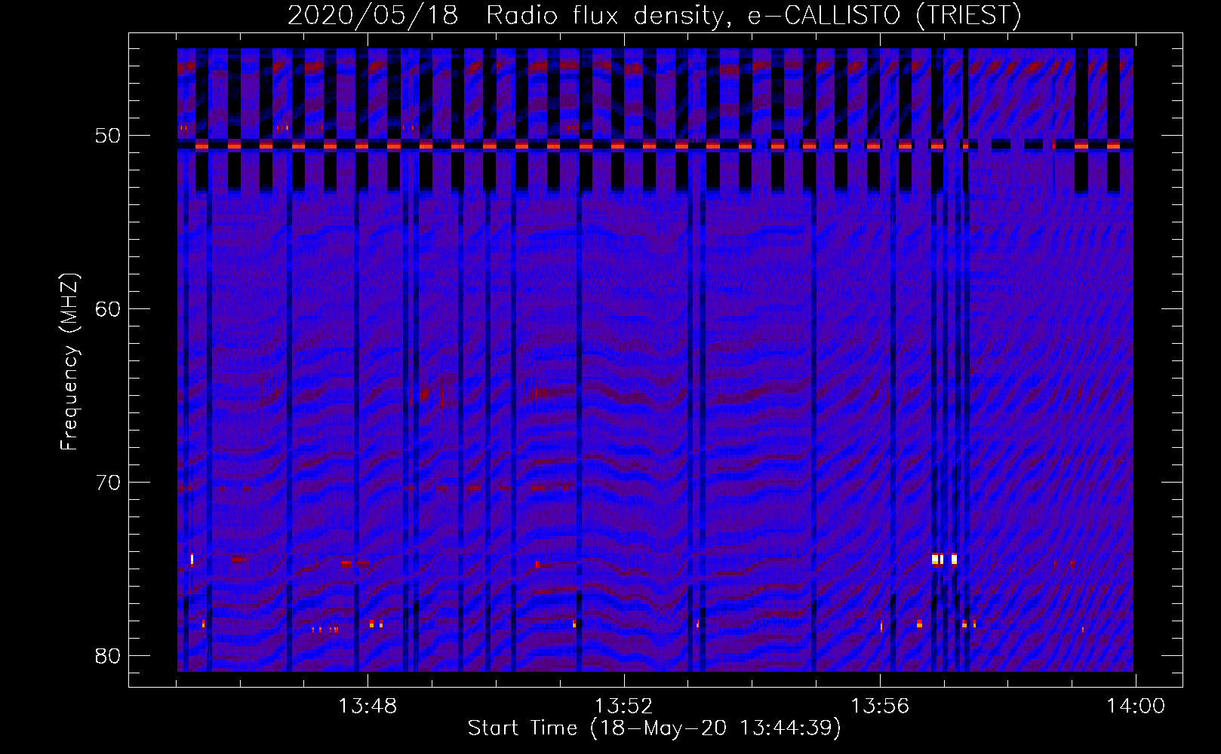Screen dimensions: 1221x754
Task: Click the 14:00 time tick label
Action: [1136, 706]
